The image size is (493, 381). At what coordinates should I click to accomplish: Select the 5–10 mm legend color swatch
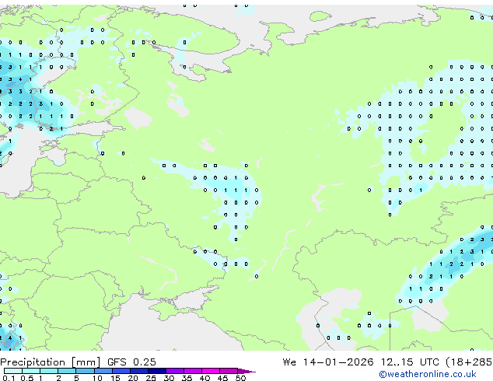[x=85, y=371]
